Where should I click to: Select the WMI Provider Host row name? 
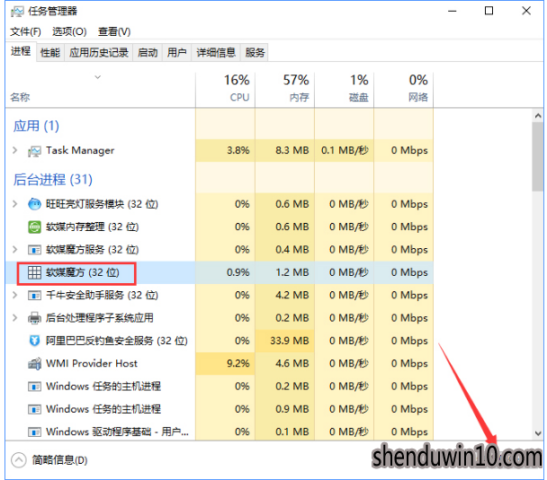92,363
